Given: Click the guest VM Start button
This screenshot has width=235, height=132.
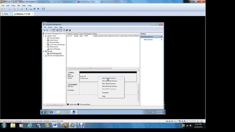Looking at the screenshot, I should (43, 112).
